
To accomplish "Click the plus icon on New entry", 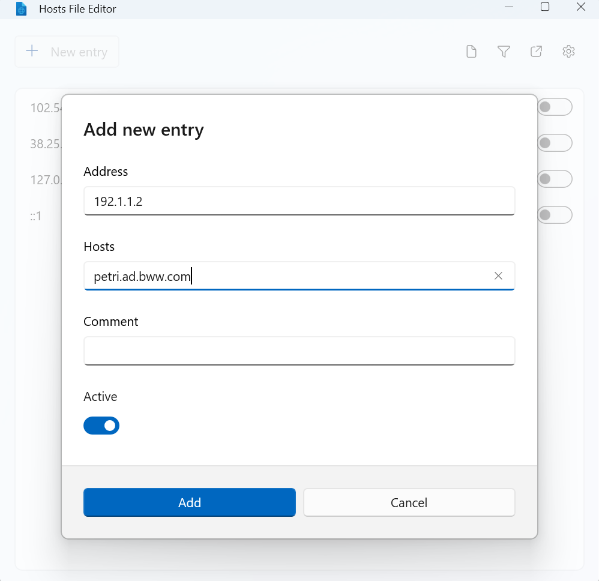I will (x=31, y=52).
